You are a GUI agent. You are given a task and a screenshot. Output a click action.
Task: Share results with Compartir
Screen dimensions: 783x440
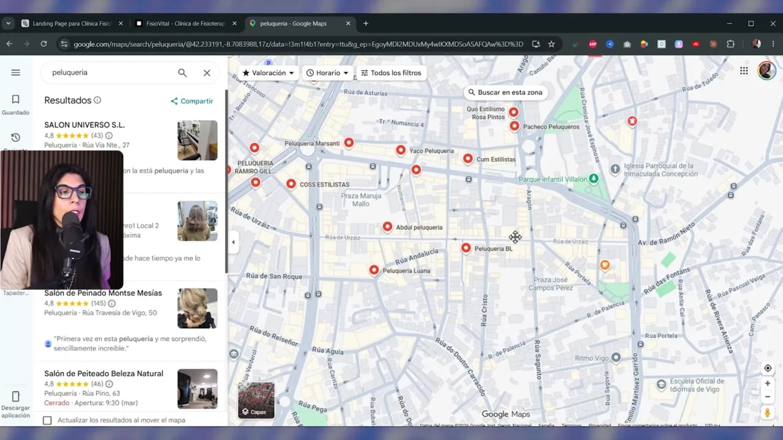191,101
